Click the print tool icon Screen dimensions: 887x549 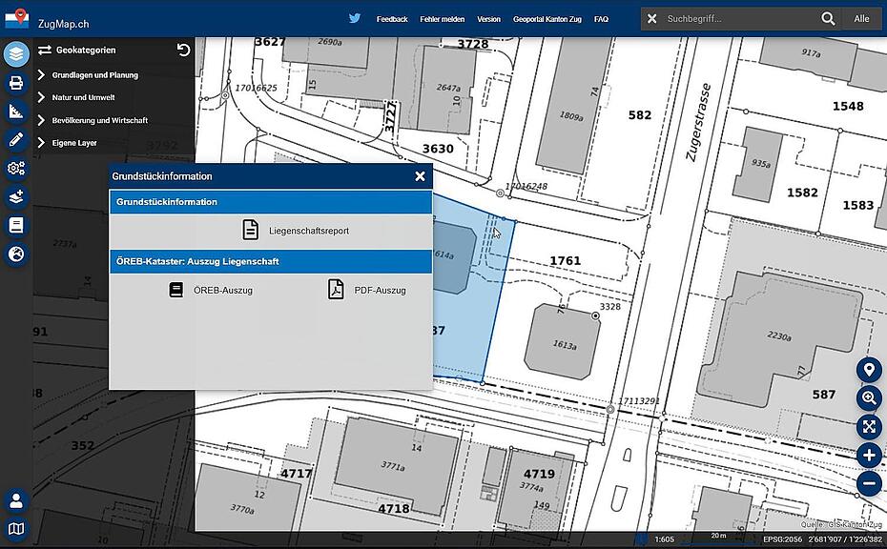(16, 83)
